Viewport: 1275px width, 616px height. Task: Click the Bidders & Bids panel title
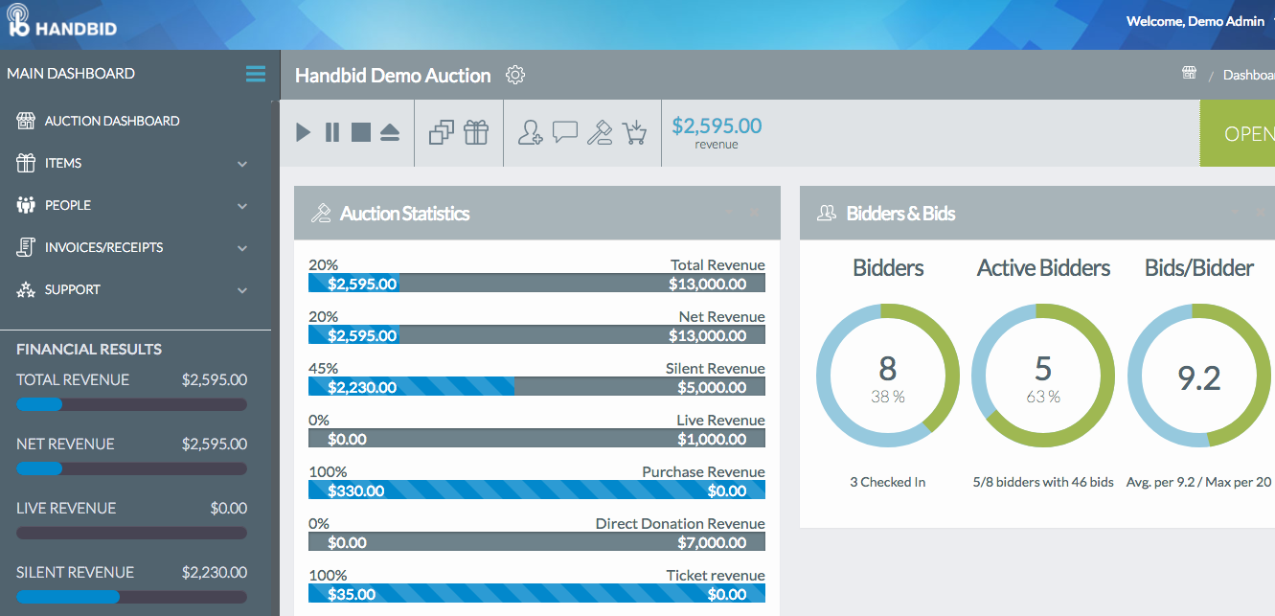click(x=900, y=214)
